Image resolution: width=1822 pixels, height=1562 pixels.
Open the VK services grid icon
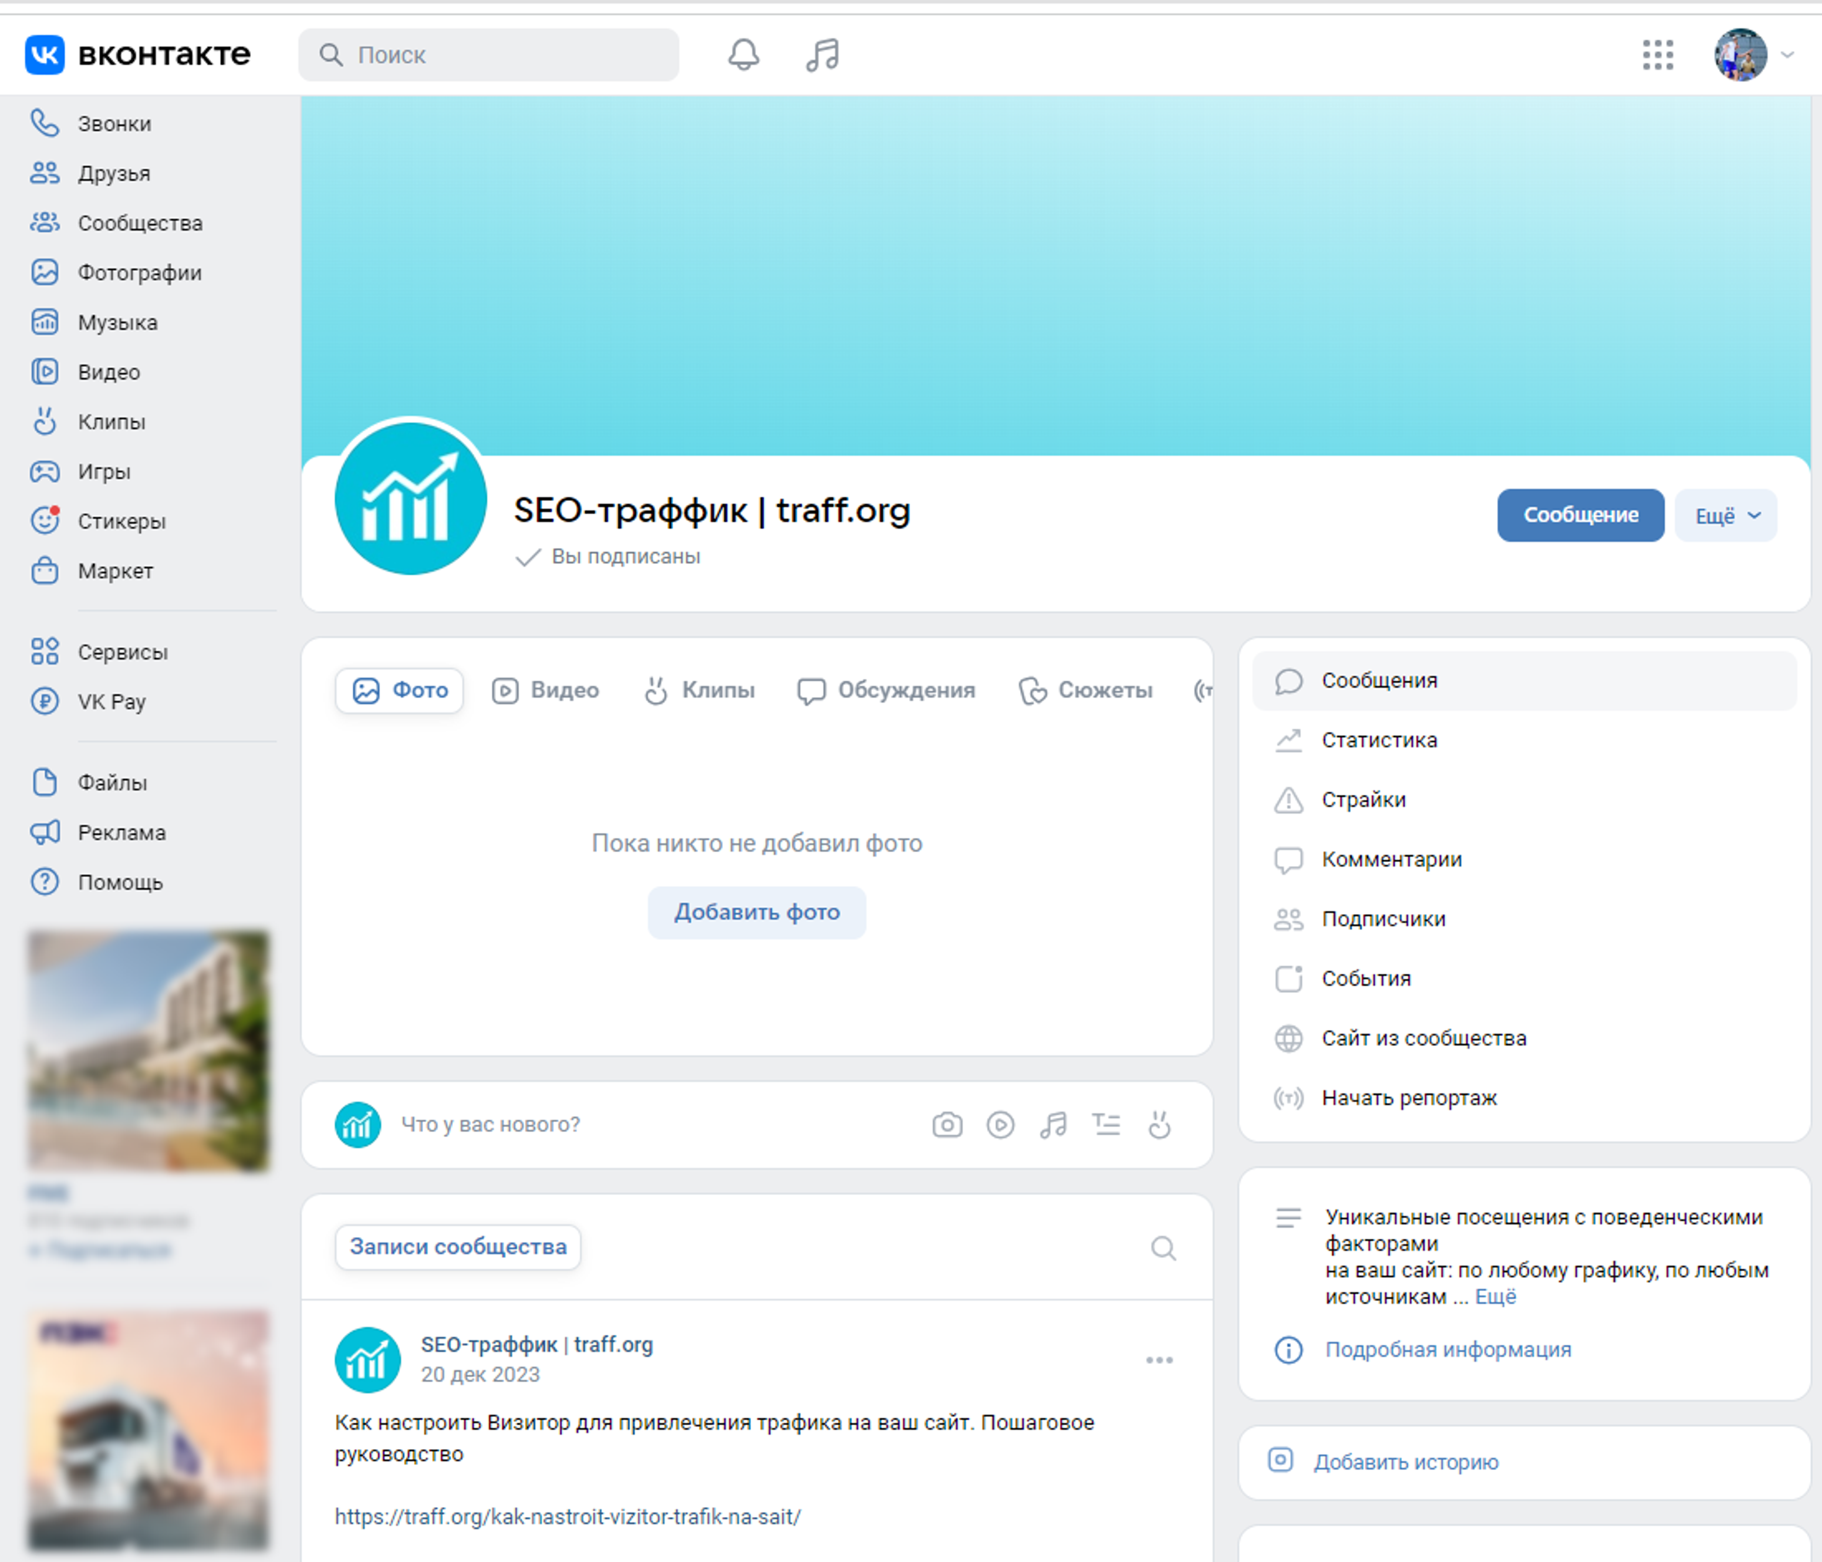click(1657, 55)
